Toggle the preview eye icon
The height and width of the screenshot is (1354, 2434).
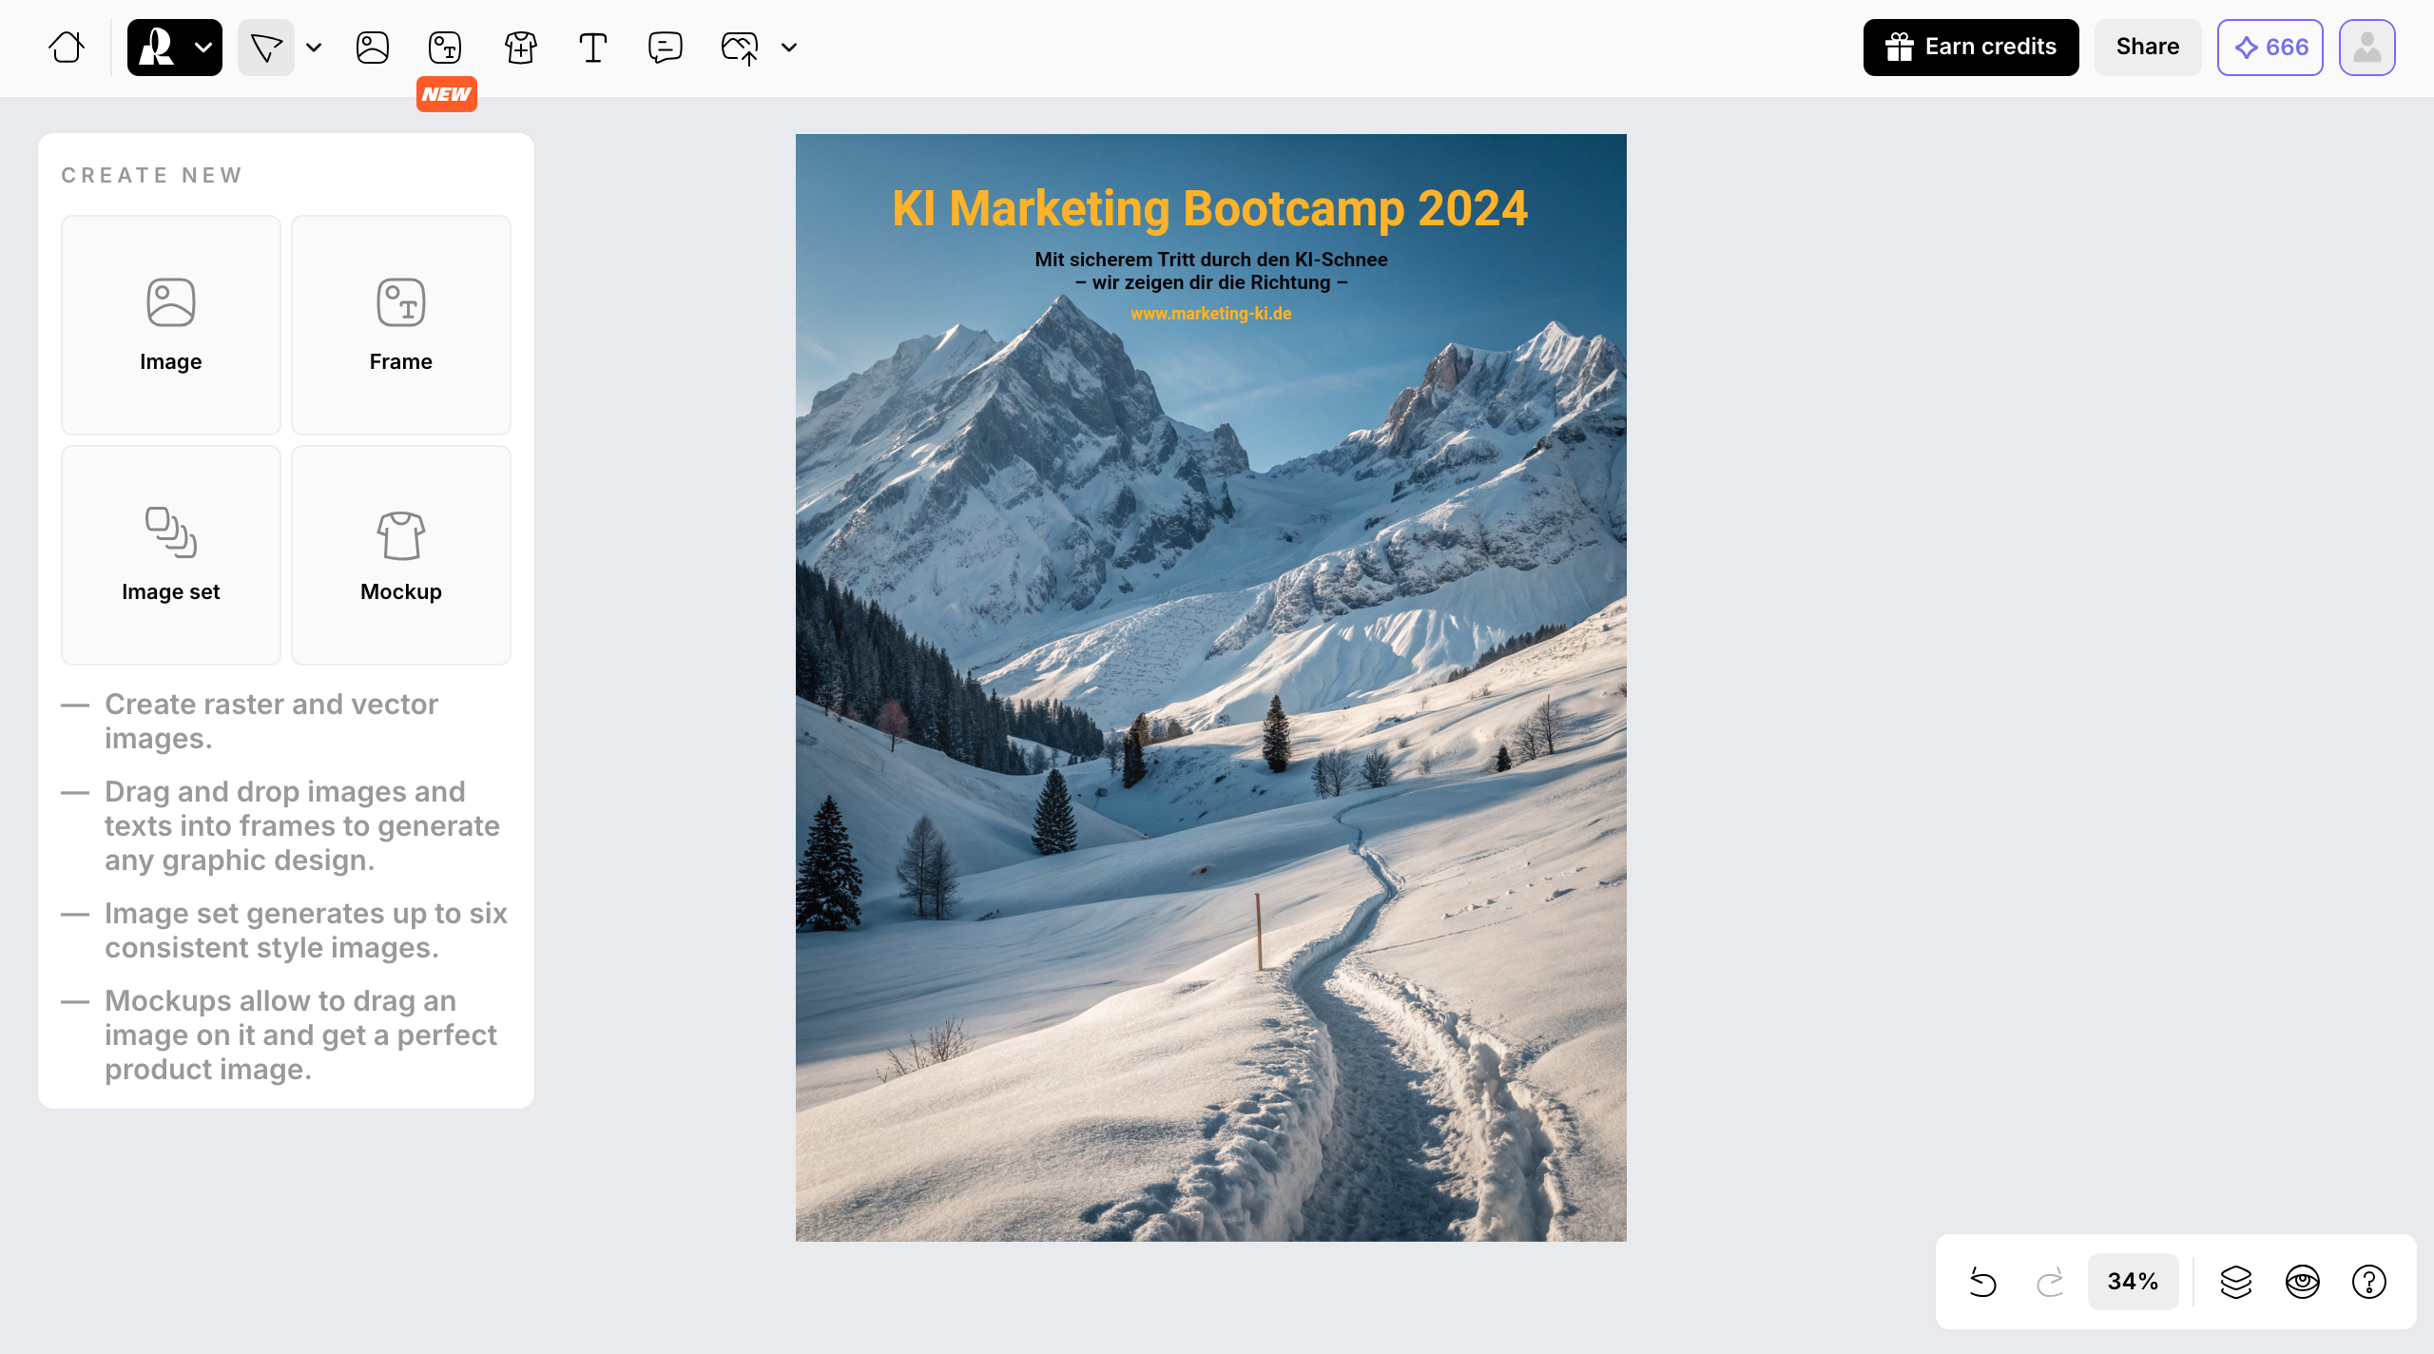click(x=2303, y=1282)
